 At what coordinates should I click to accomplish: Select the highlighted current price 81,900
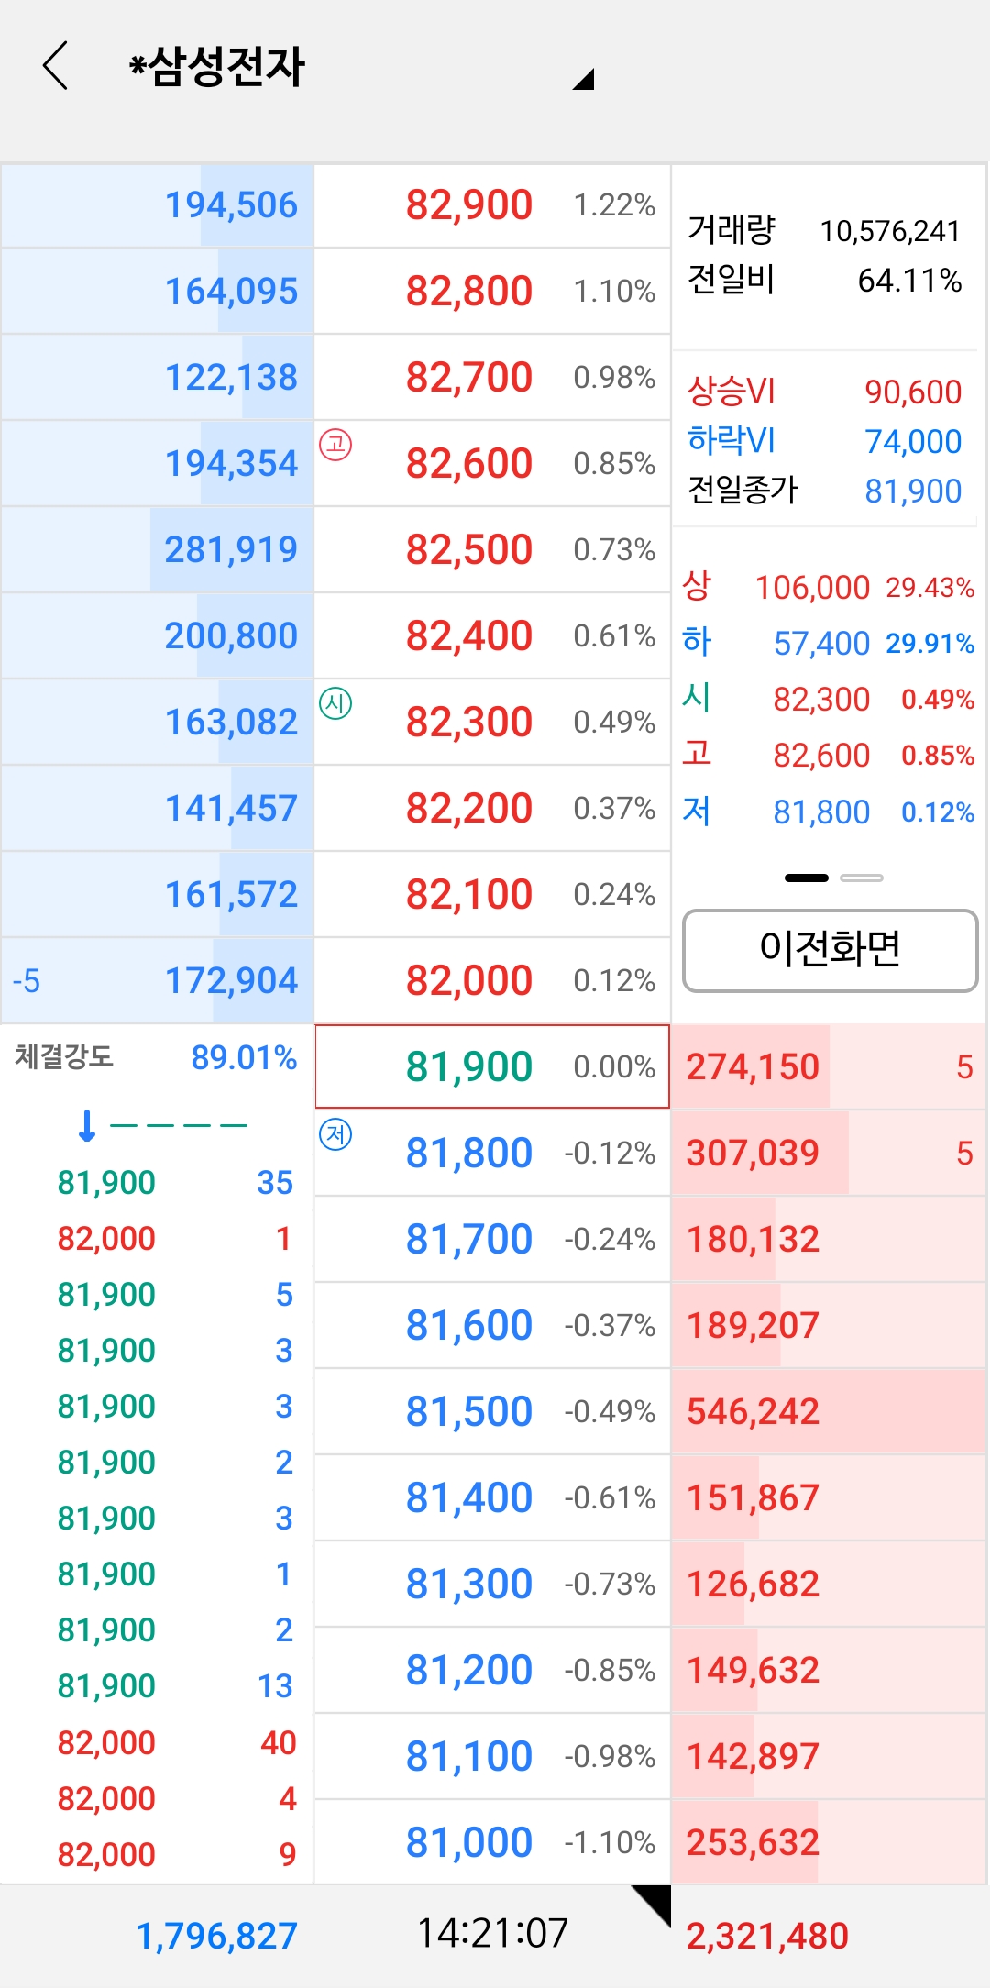coord(469,1066)
